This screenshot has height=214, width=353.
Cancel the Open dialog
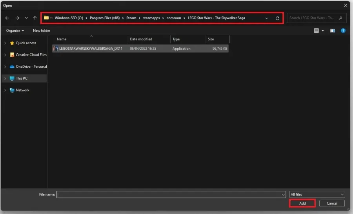pyautogui.click(x=332, y=203)
